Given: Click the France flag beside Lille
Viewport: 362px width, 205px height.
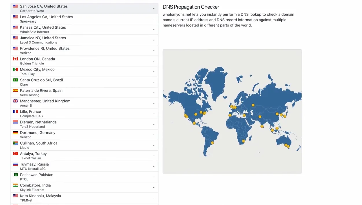Looking at the screenshot, I should (15, 111).
